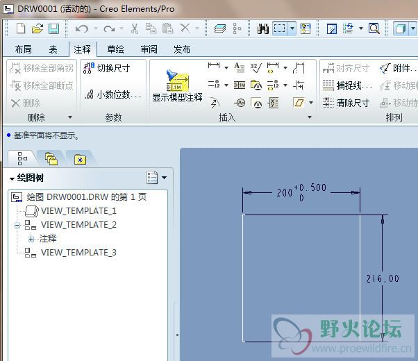Open model tree tab icon
The image size is (418, 361).
tap(22, 159)
